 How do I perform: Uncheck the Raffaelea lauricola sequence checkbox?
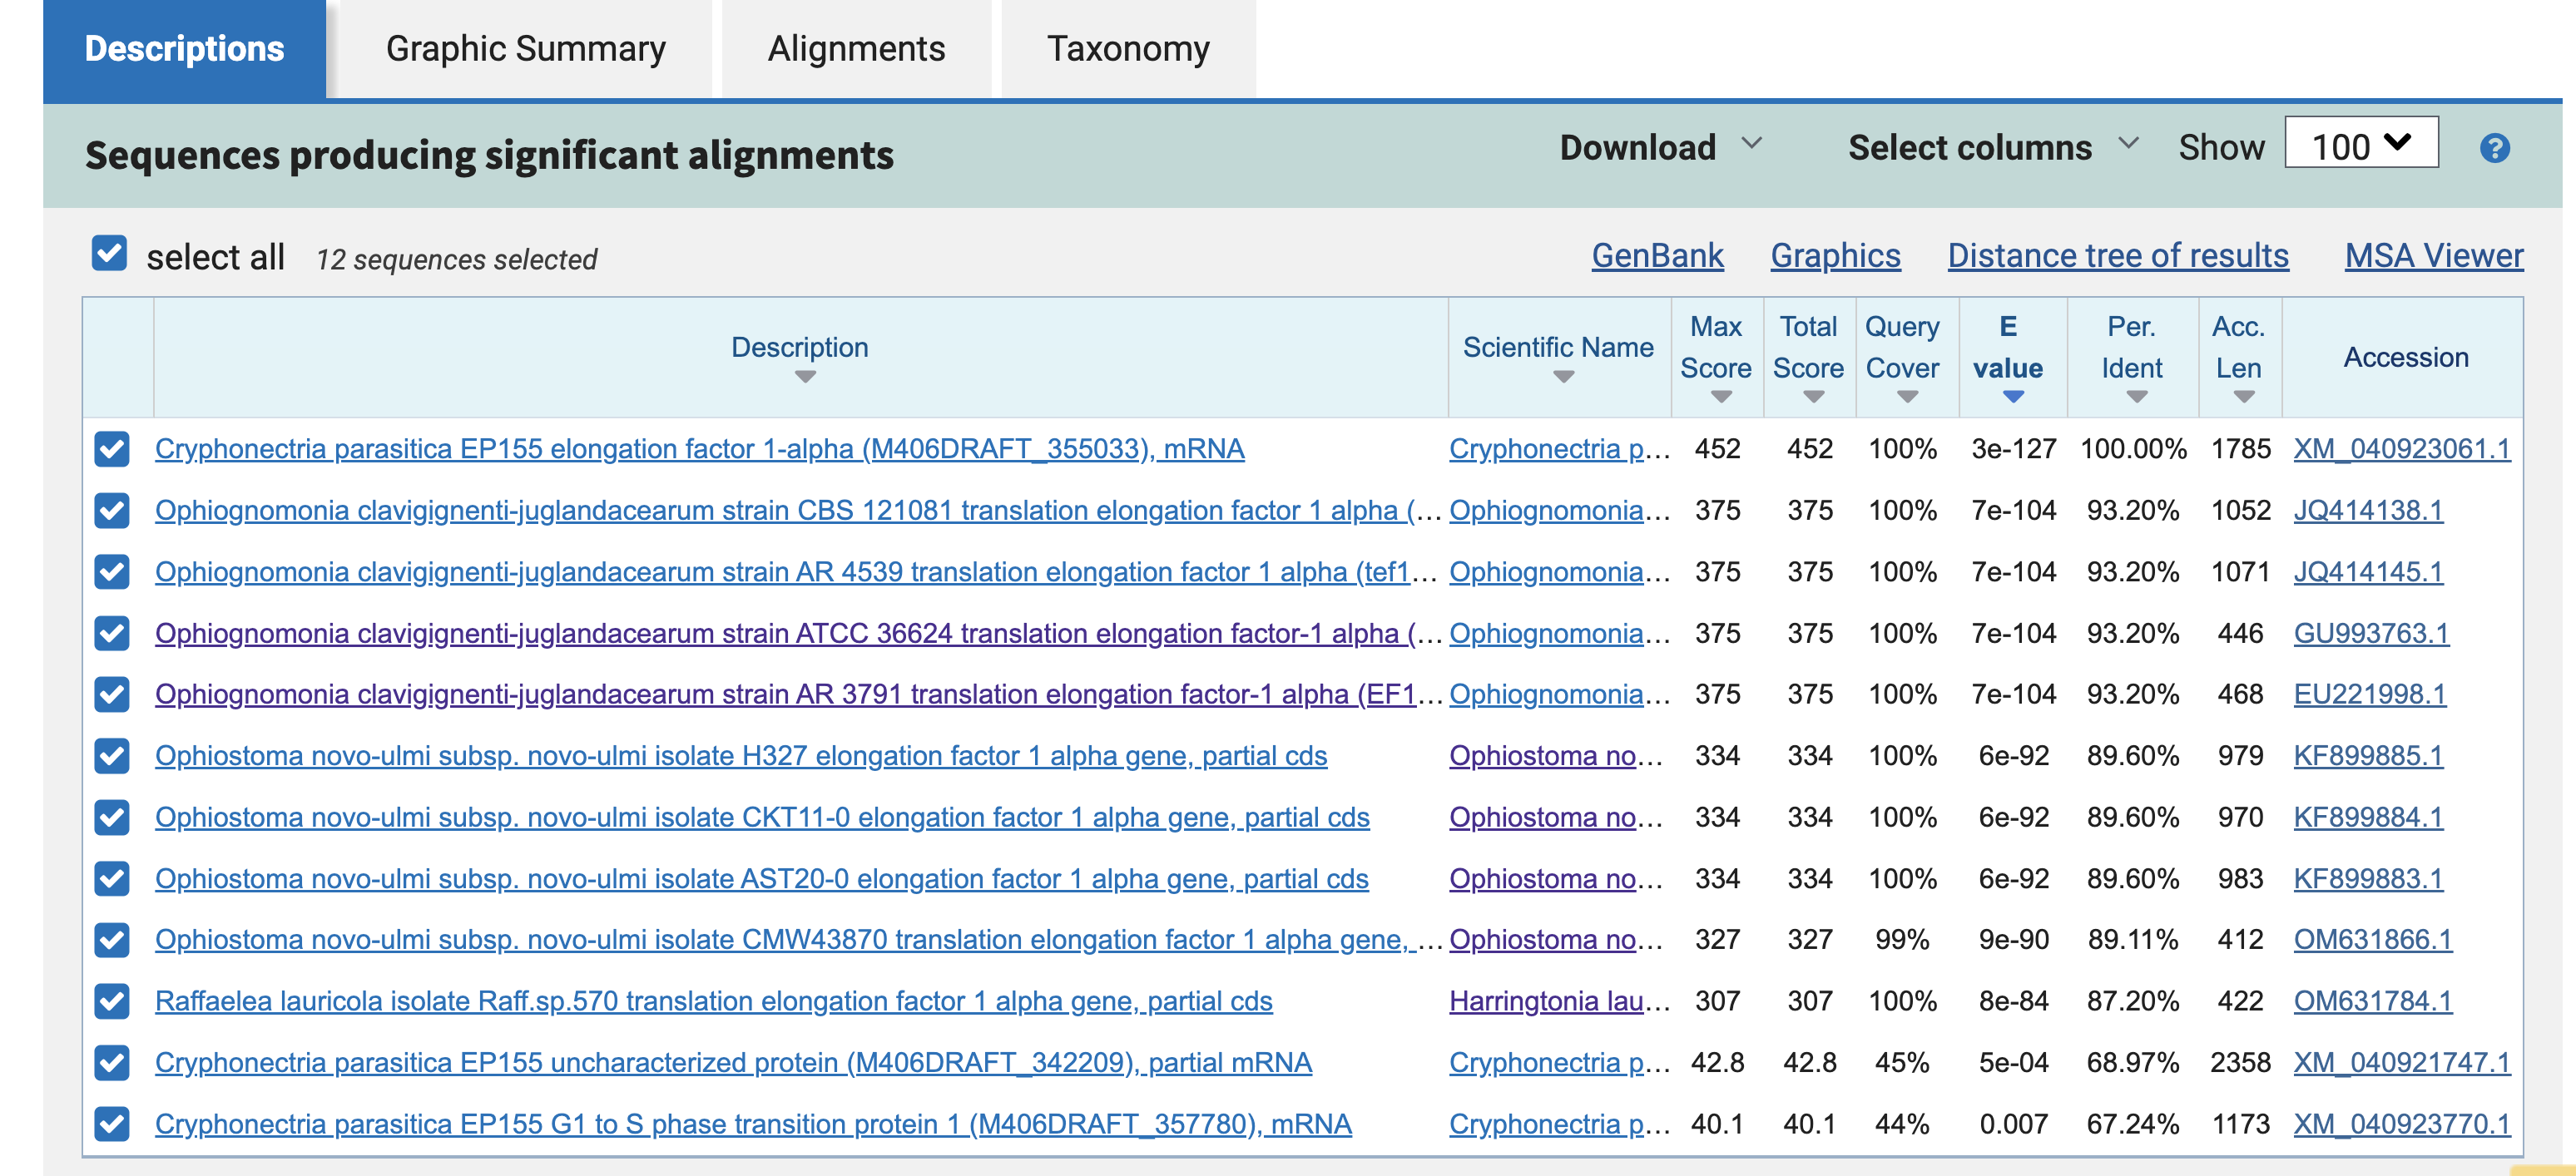(x=112, y=1001)
